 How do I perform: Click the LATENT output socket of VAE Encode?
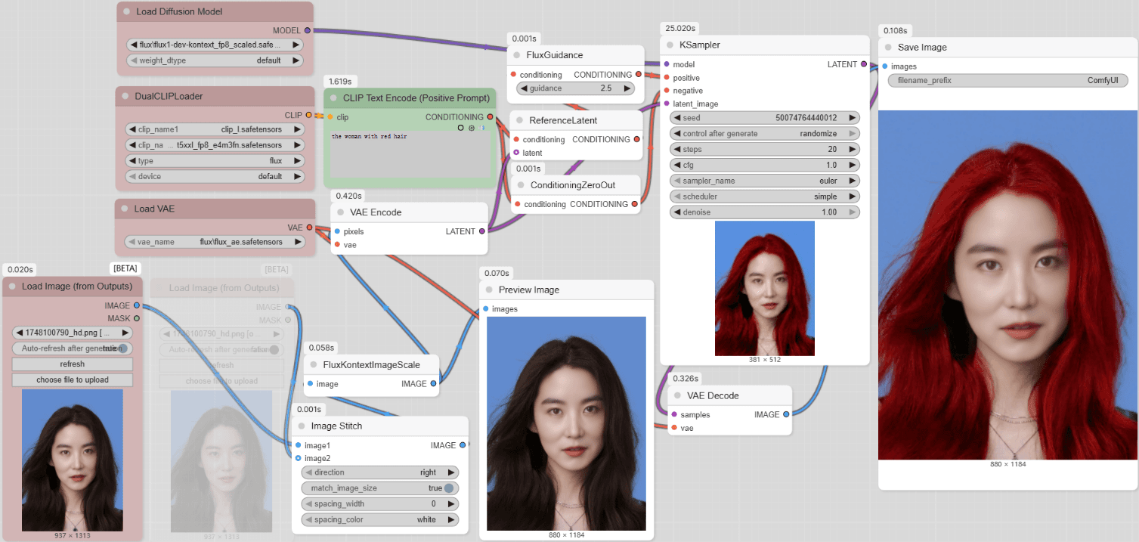pos(482,231)
